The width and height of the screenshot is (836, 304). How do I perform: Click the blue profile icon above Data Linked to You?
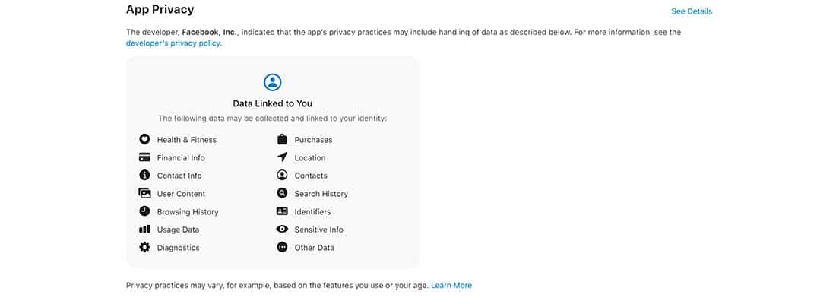pyautogui.click(x=272, y=82)
